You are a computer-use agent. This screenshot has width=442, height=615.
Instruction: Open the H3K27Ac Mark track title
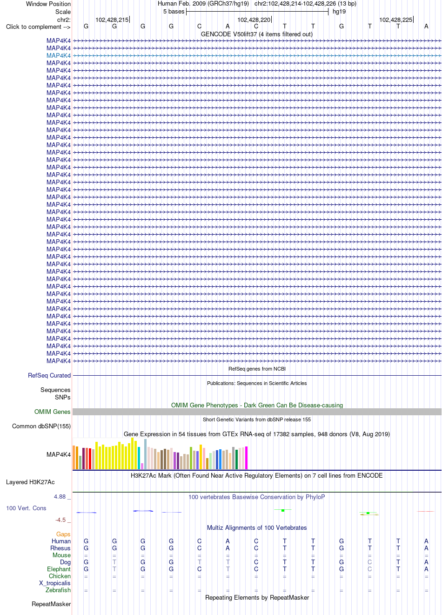(257, 475)
